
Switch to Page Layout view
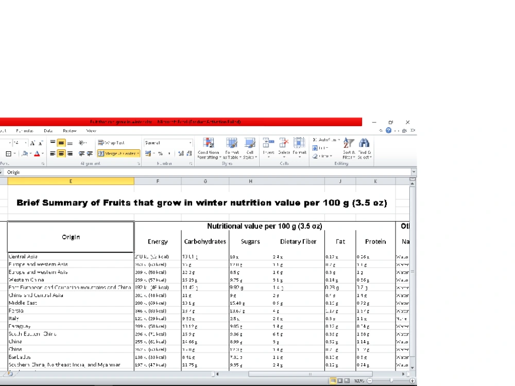coord(340,381)
